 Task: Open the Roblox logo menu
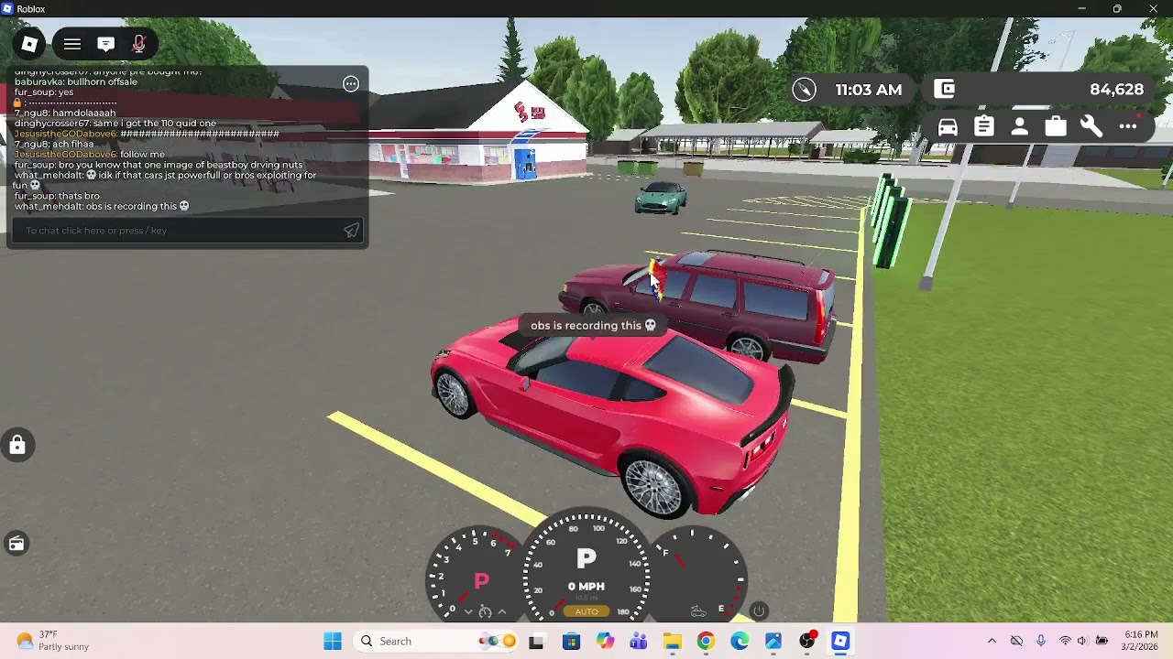pyautogui.click(x=29, y=44)
